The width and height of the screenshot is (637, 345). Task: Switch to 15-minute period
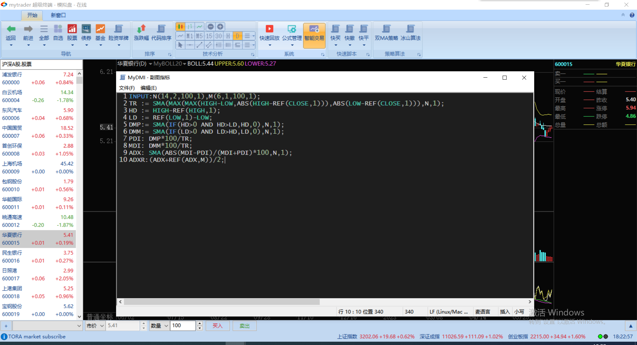point(209,36)
